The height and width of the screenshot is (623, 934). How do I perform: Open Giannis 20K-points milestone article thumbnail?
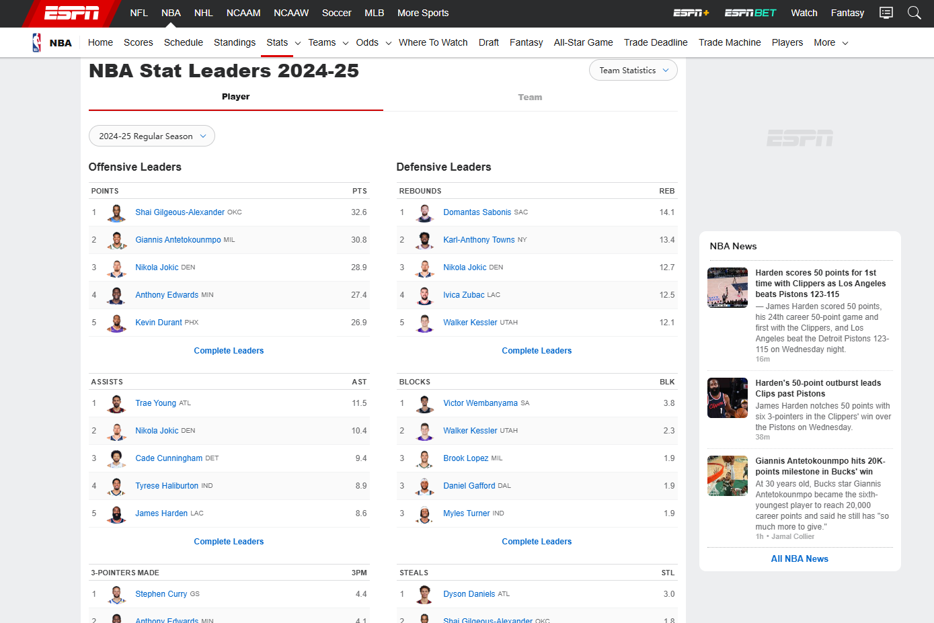point(728,476)
